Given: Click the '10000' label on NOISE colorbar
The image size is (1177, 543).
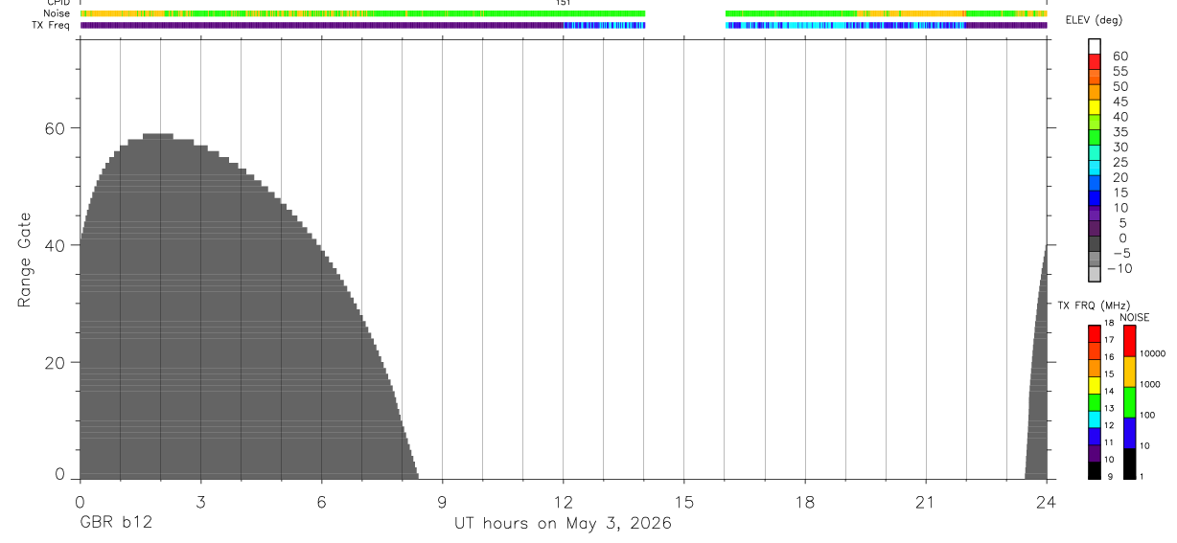Looking at the screenshot, I should 1151,353.
